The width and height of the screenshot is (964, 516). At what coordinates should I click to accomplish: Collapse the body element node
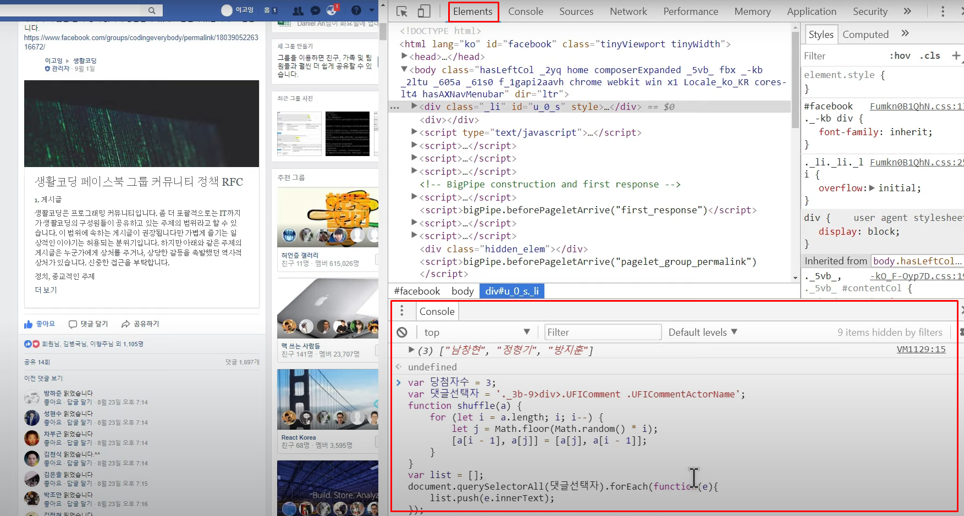pos(404,69)
